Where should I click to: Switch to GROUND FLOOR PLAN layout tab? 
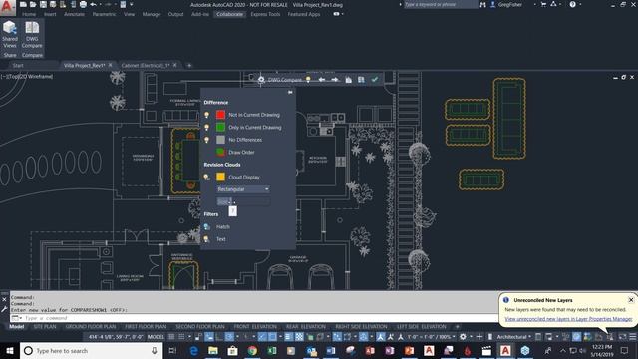91,327
